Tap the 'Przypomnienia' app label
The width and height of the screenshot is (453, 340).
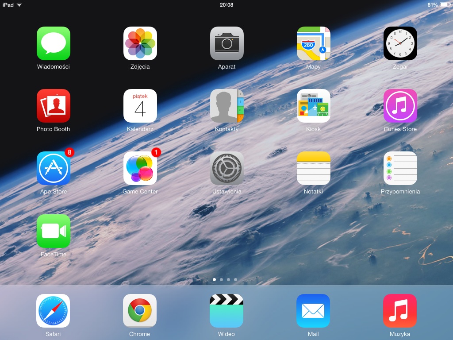pos(400,192)
